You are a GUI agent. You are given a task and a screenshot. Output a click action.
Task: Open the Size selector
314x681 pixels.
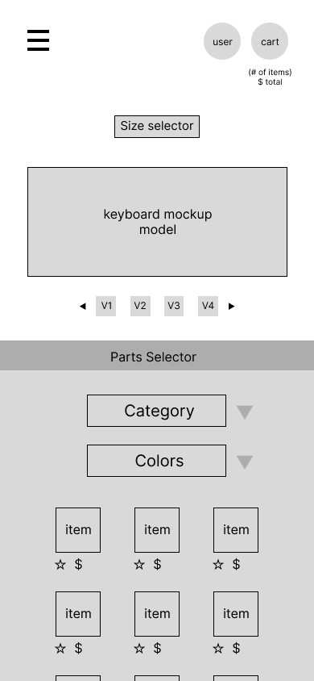point(157,127)
